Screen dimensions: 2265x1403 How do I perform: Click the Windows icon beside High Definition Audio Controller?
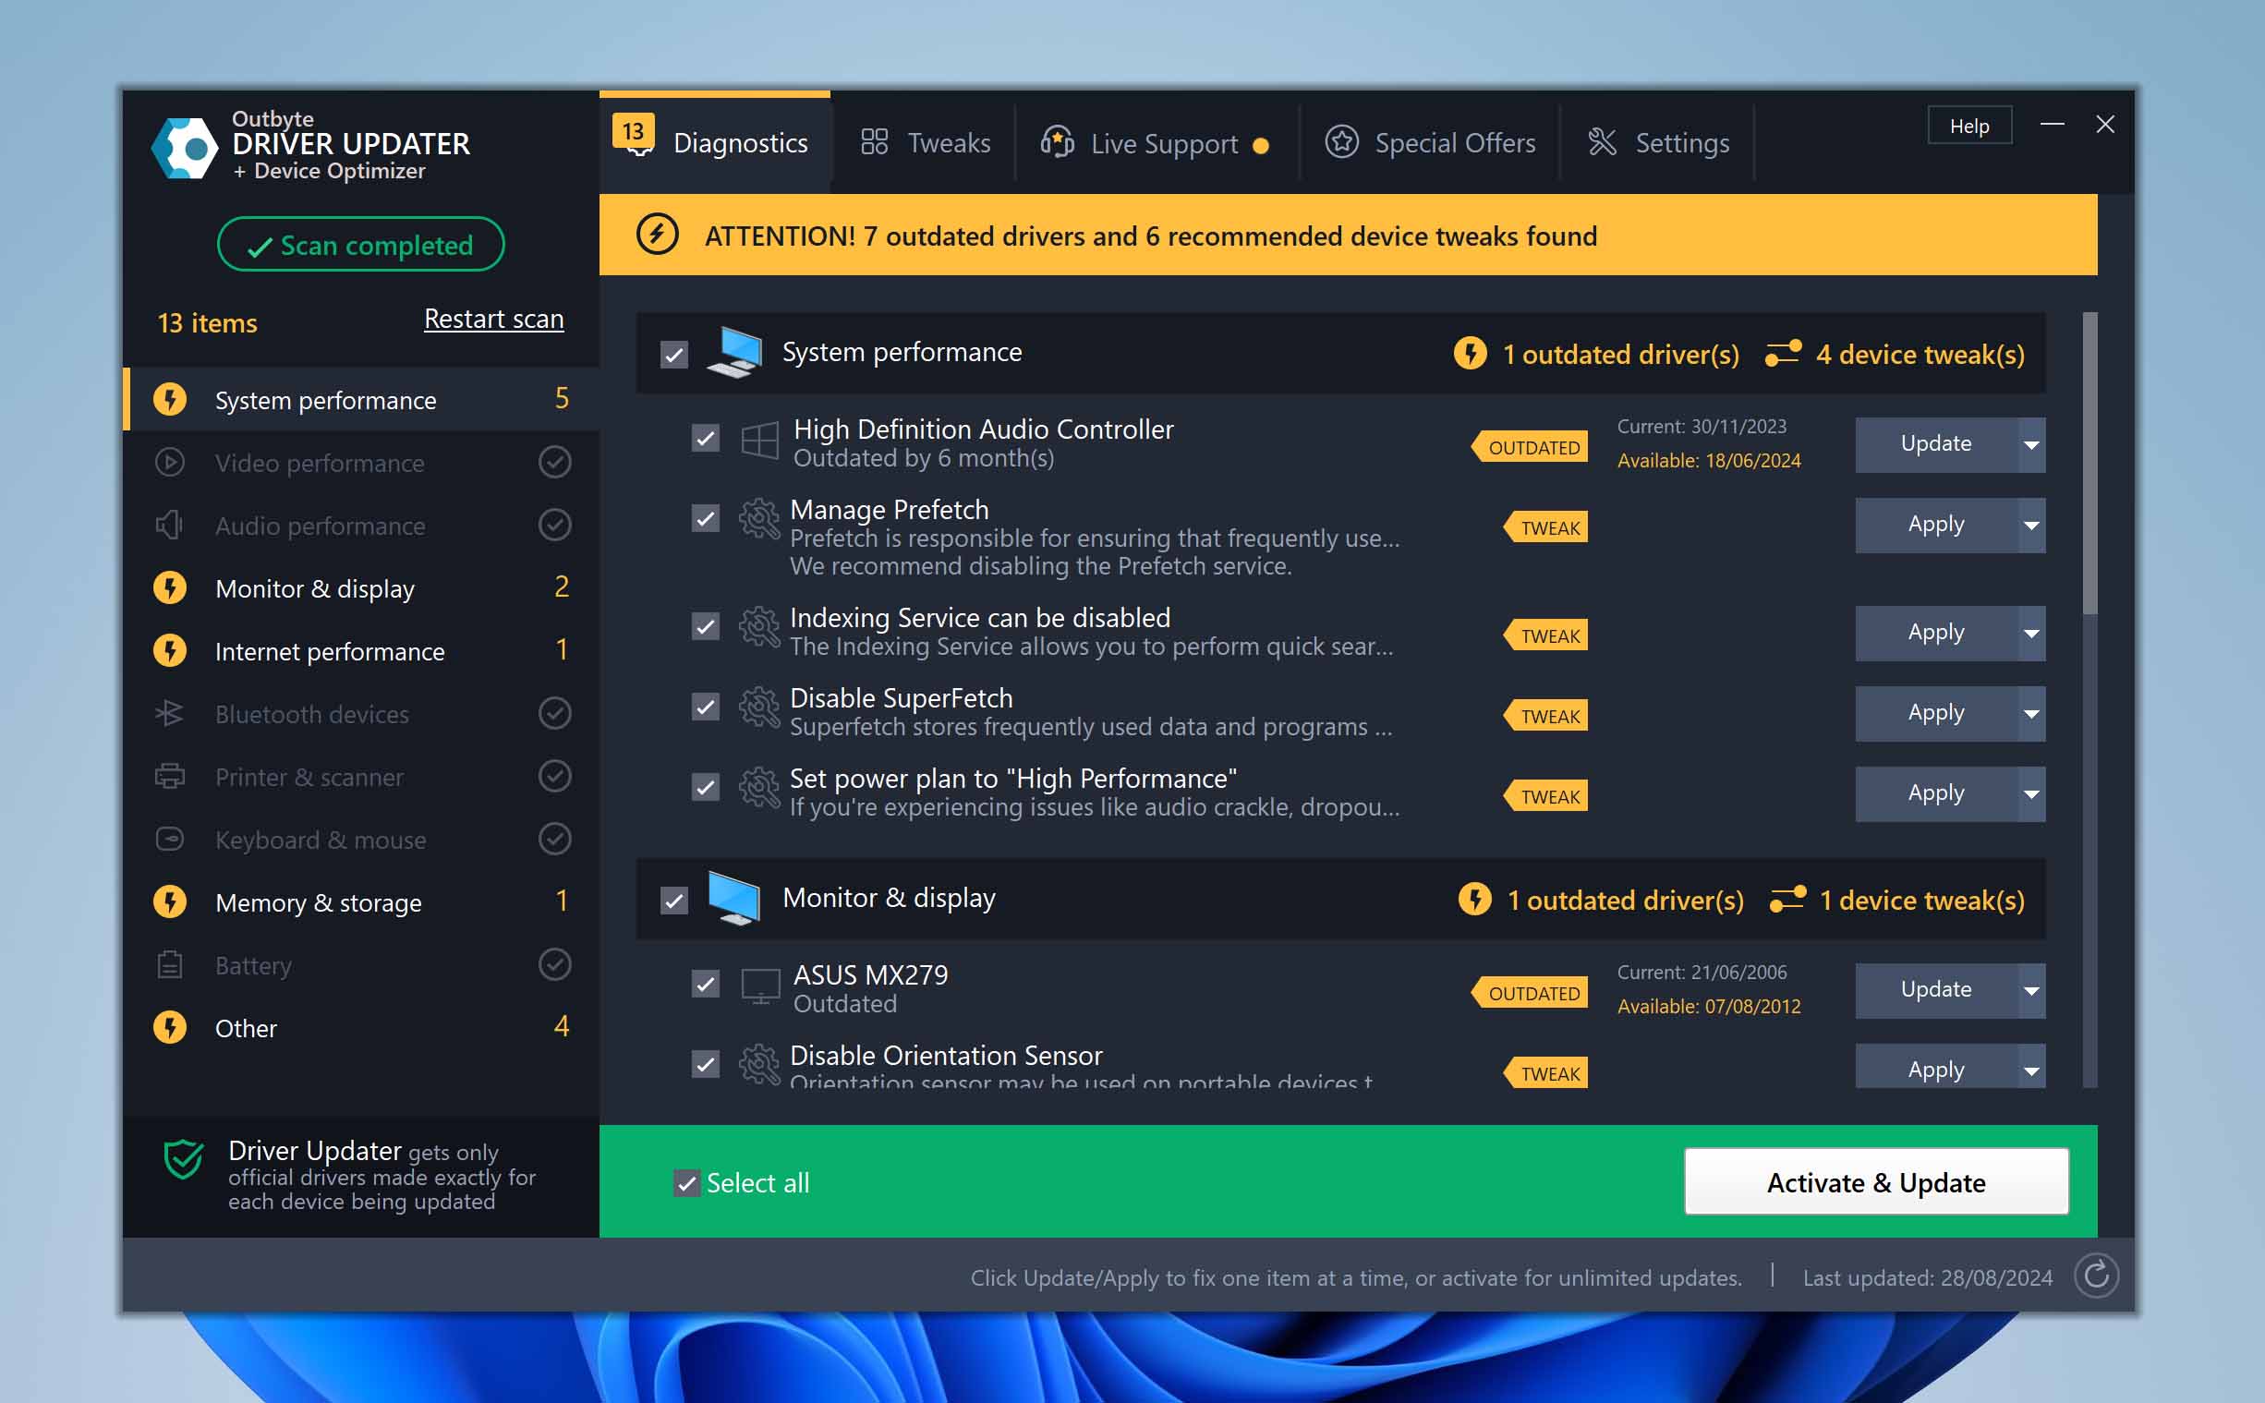point(760,441)
